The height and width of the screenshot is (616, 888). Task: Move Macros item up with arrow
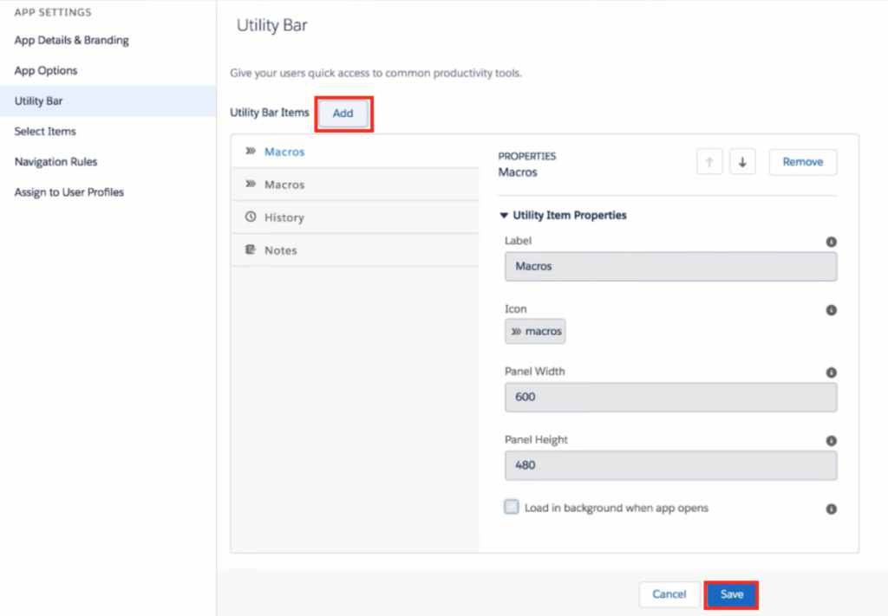click(x=709, y=162)
